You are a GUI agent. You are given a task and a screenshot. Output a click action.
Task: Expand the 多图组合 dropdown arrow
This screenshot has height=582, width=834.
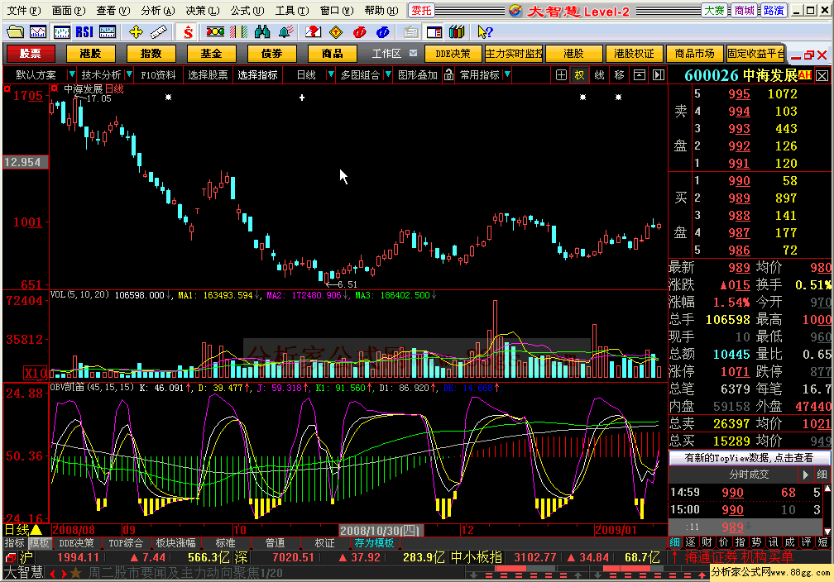point(388,74)
